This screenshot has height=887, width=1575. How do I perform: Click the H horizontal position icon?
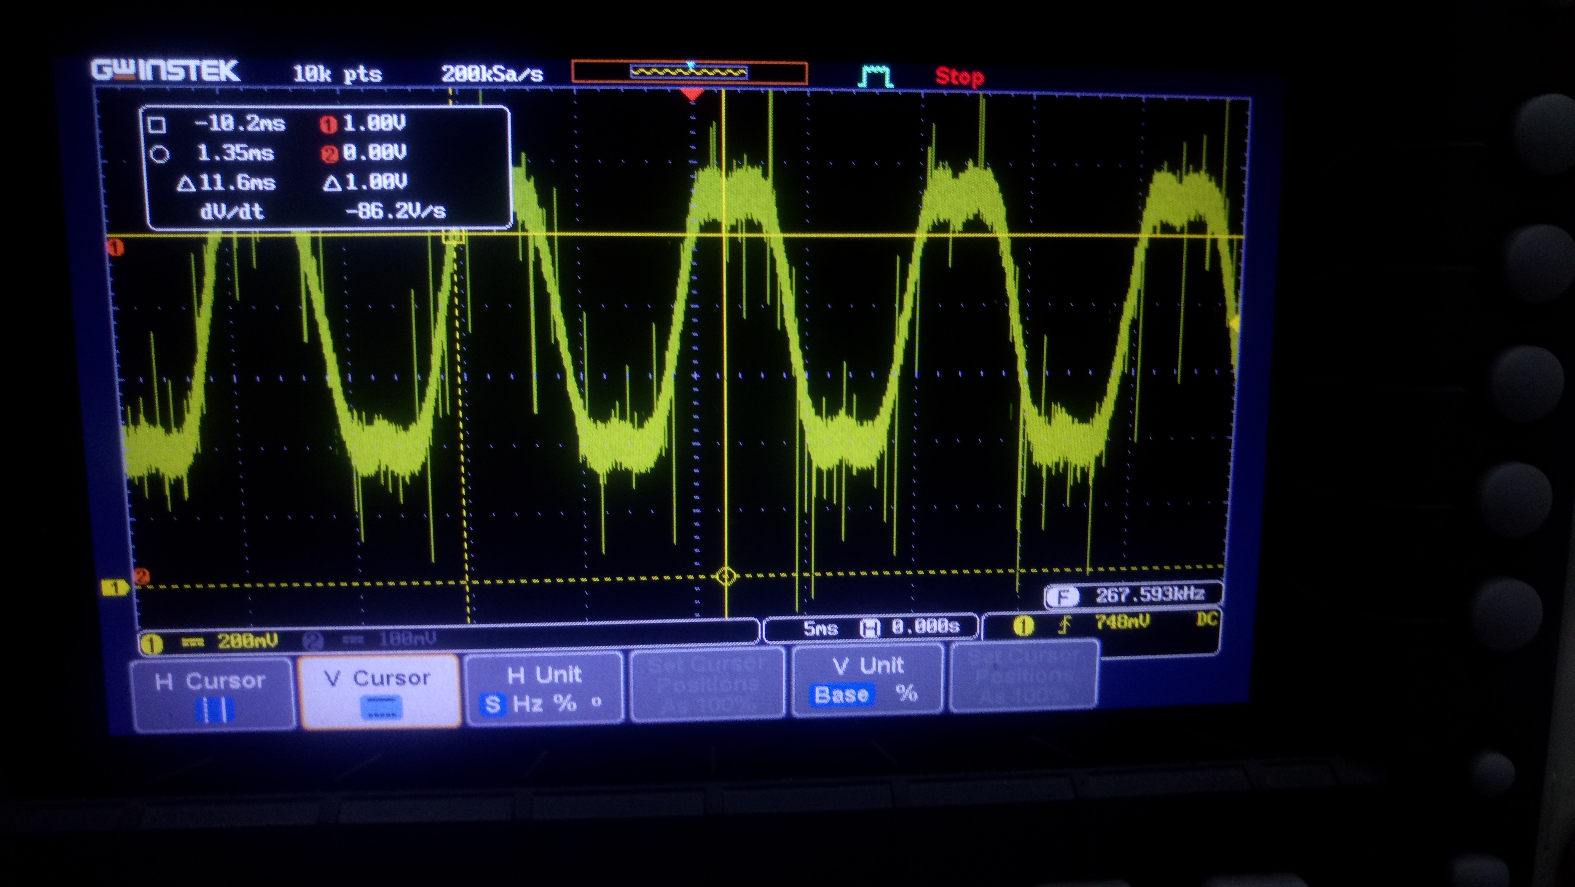(869, 628)
